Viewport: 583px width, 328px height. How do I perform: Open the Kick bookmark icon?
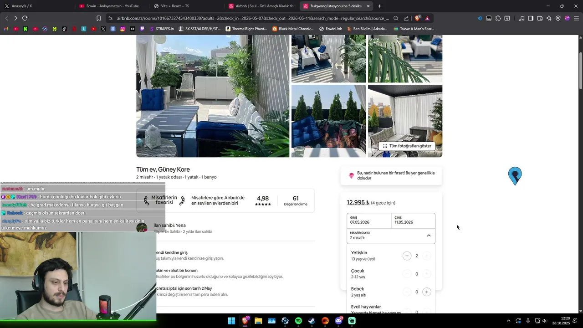[x=26, y=29]
